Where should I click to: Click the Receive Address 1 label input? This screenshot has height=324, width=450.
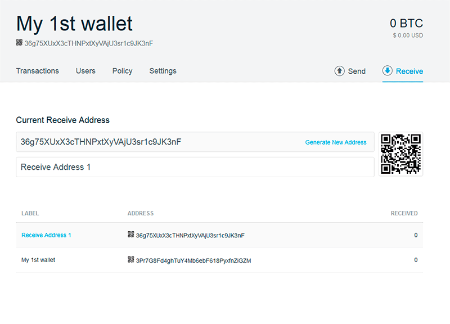coord(195,167)
